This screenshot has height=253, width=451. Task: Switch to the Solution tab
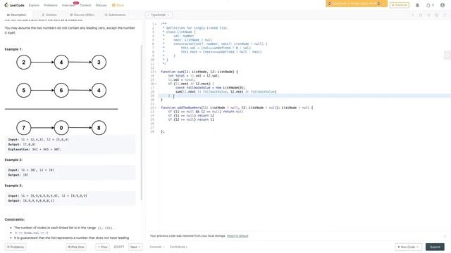tap(49, 15)
